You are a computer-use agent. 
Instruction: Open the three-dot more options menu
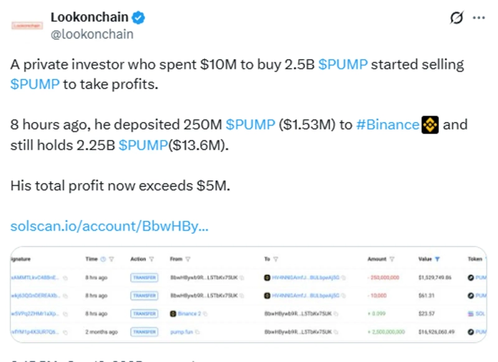tap(479, 18)
